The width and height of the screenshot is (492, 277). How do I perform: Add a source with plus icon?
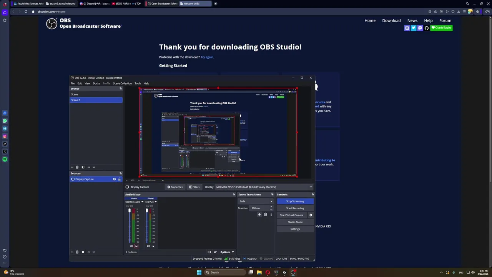pos(72,252)
